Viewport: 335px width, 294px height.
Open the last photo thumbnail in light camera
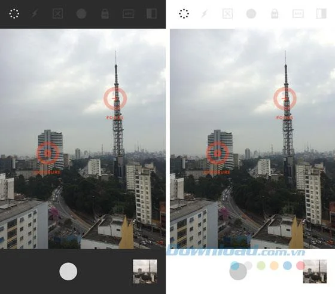[x=315, y=271]
